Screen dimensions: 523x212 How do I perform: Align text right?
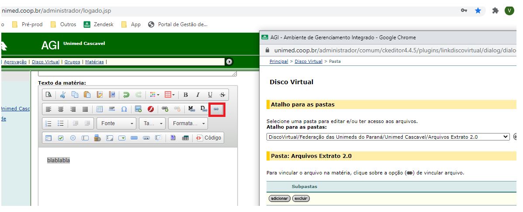[x=73, y=109]
